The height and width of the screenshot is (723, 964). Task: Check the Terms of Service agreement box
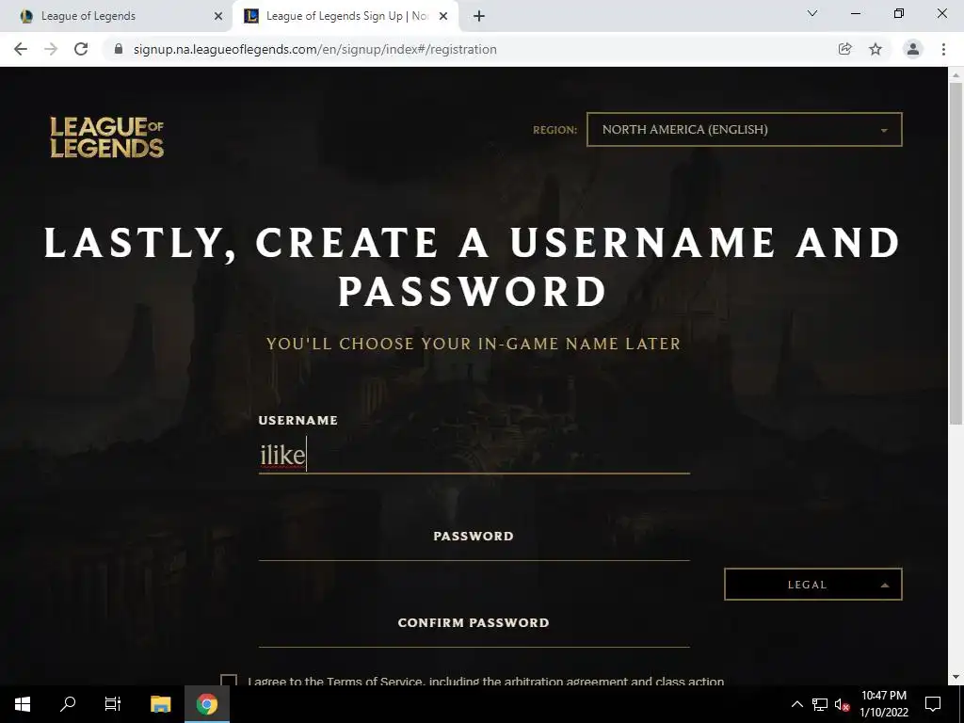tap(229, 681)
